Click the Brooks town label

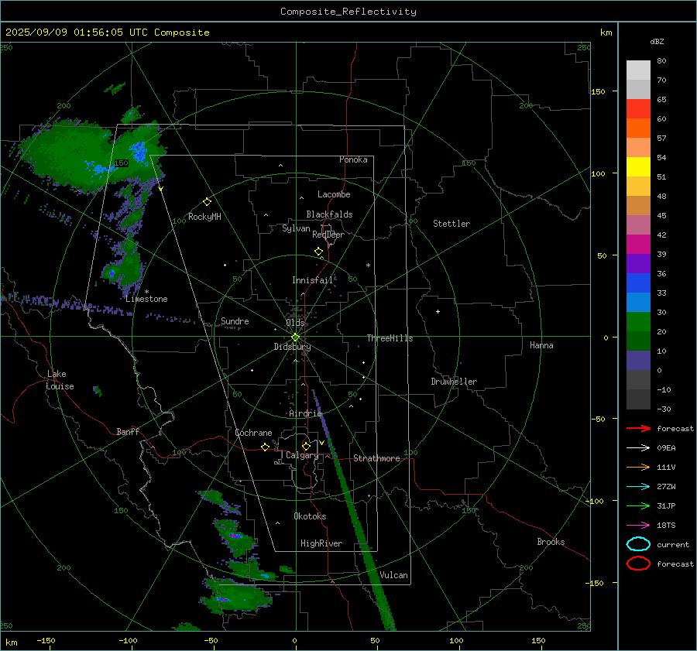coord(551,542)
